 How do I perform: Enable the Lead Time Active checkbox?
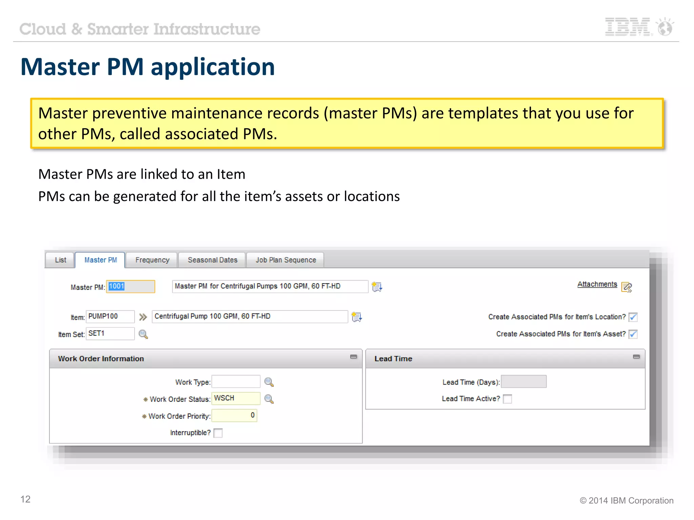507,399
